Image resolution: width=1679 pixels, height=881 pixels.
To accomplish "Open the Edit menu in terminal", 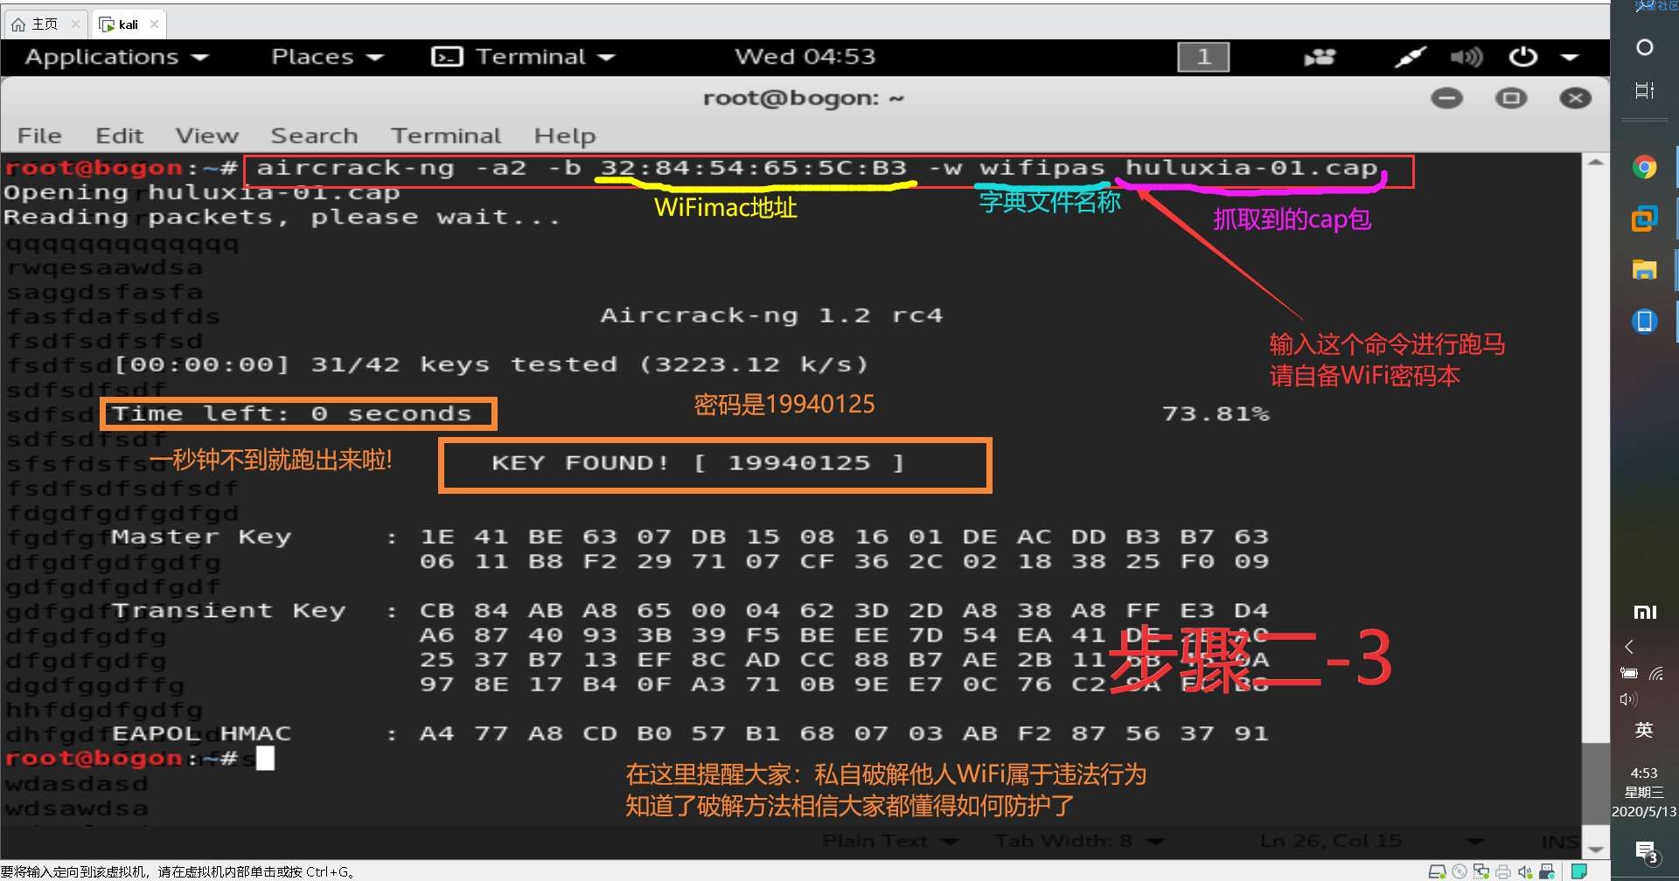I will coord(119,135).
